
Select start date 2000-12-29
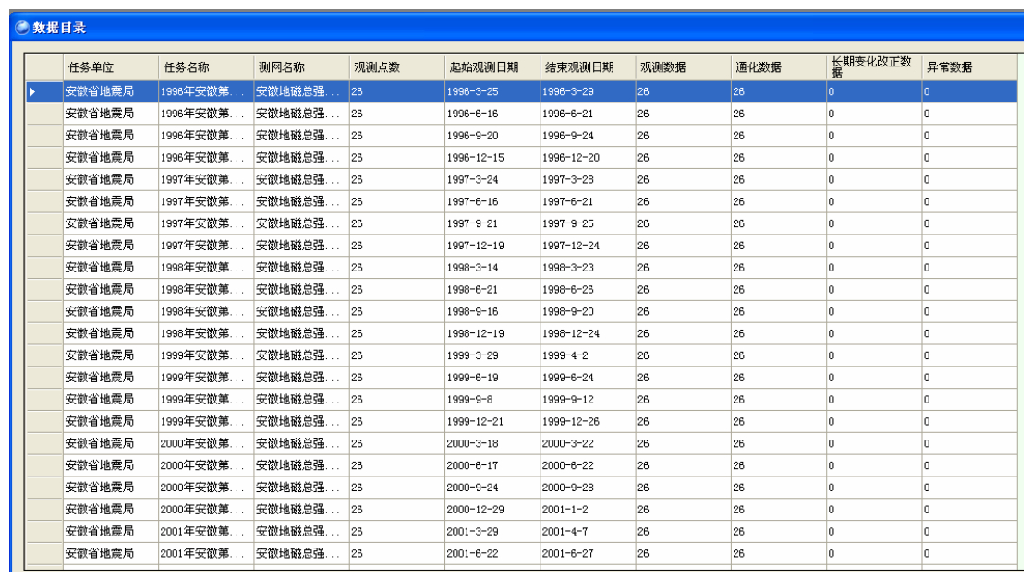coord(492,510)
